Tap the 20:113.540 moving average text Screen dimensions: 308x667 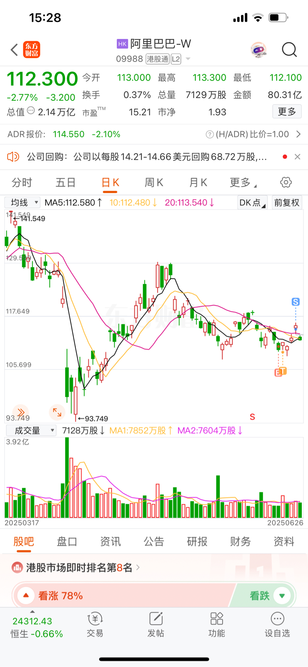(x=190, y=203)
